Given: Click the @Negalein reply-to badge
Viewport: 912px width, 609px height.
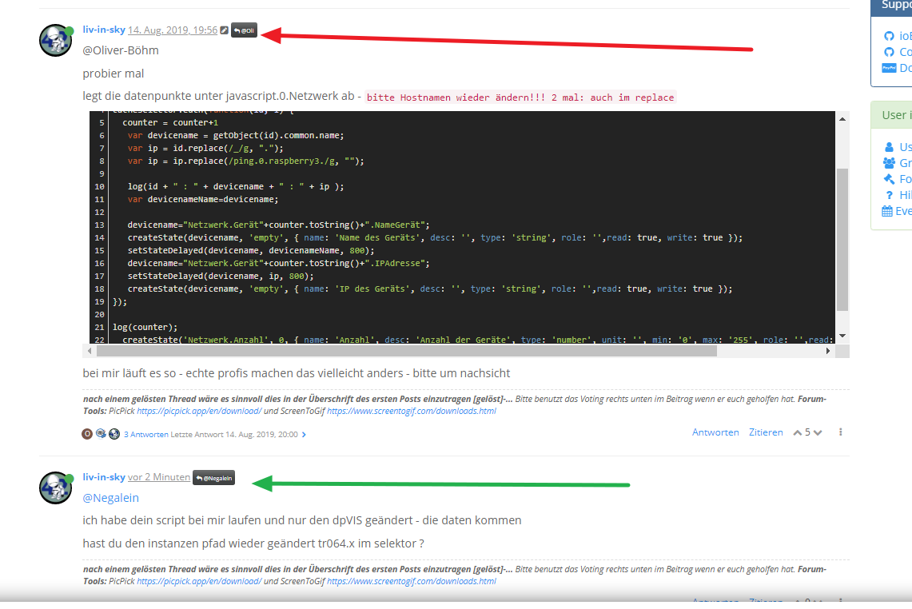Looking at the screenshot, I should pos(213,477).
